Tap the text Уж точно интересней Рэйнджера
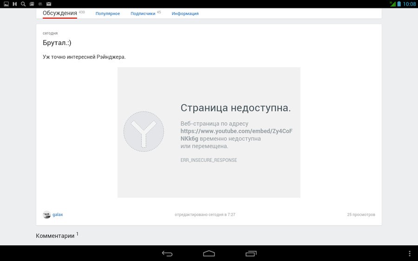Image resolution: width=418 pixels, height=261 pixels. (x=84, y=57)
